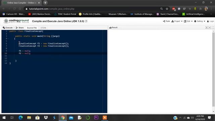Screen dimensions: 215x121
Task: Click the browser back arrow
Action: pos(4,9)
